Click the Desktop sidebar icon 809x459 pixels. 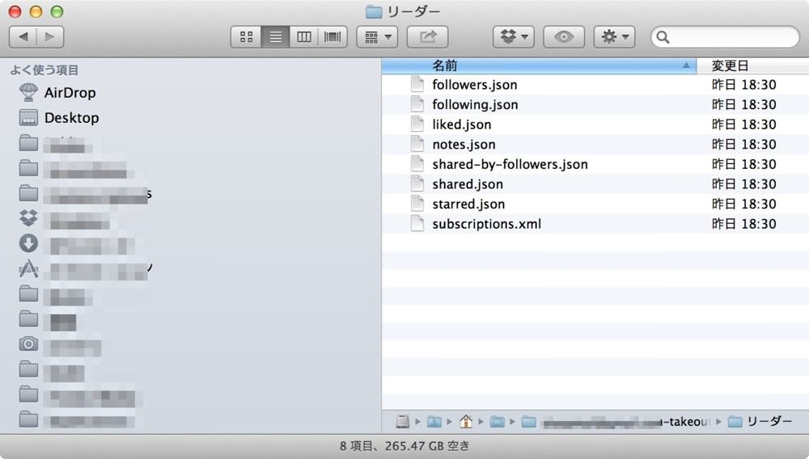(x=28, y=118)
